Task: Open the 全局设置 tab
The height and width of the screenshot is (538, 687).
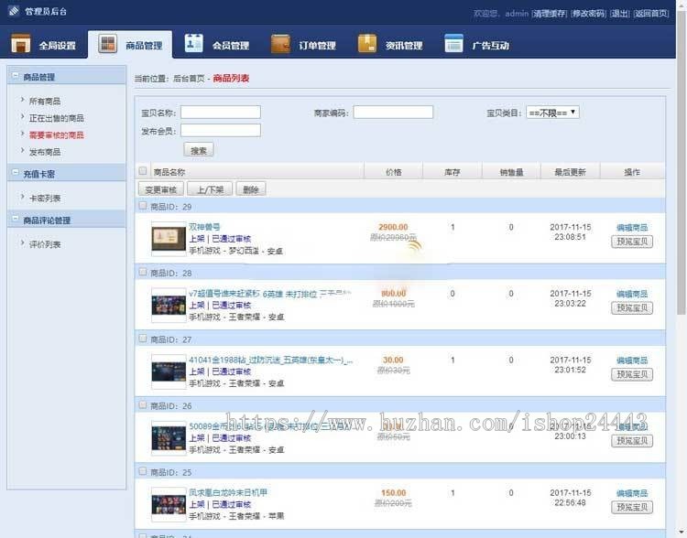Action: [44, 44]
